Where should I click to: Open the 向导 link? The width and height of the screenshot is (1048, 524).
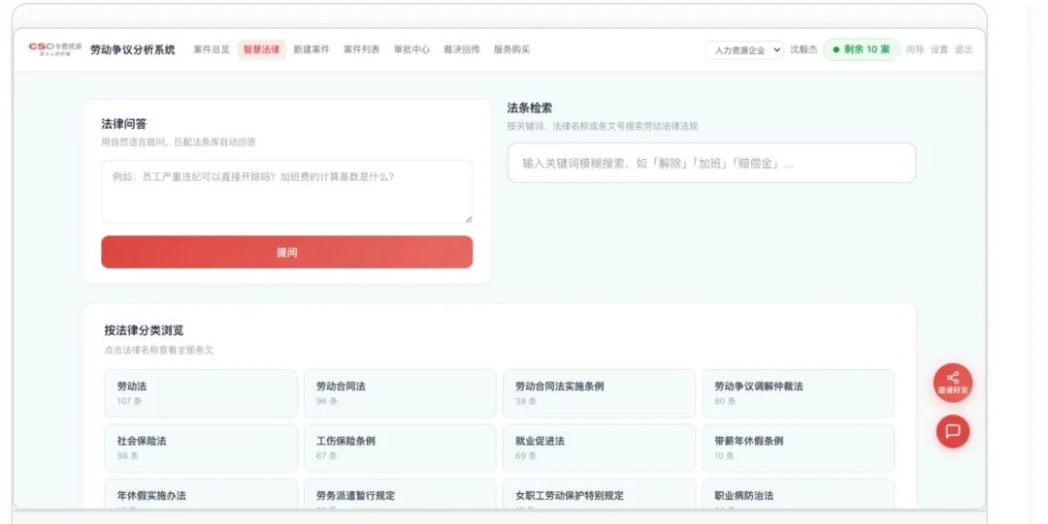[x=915, y=49]
